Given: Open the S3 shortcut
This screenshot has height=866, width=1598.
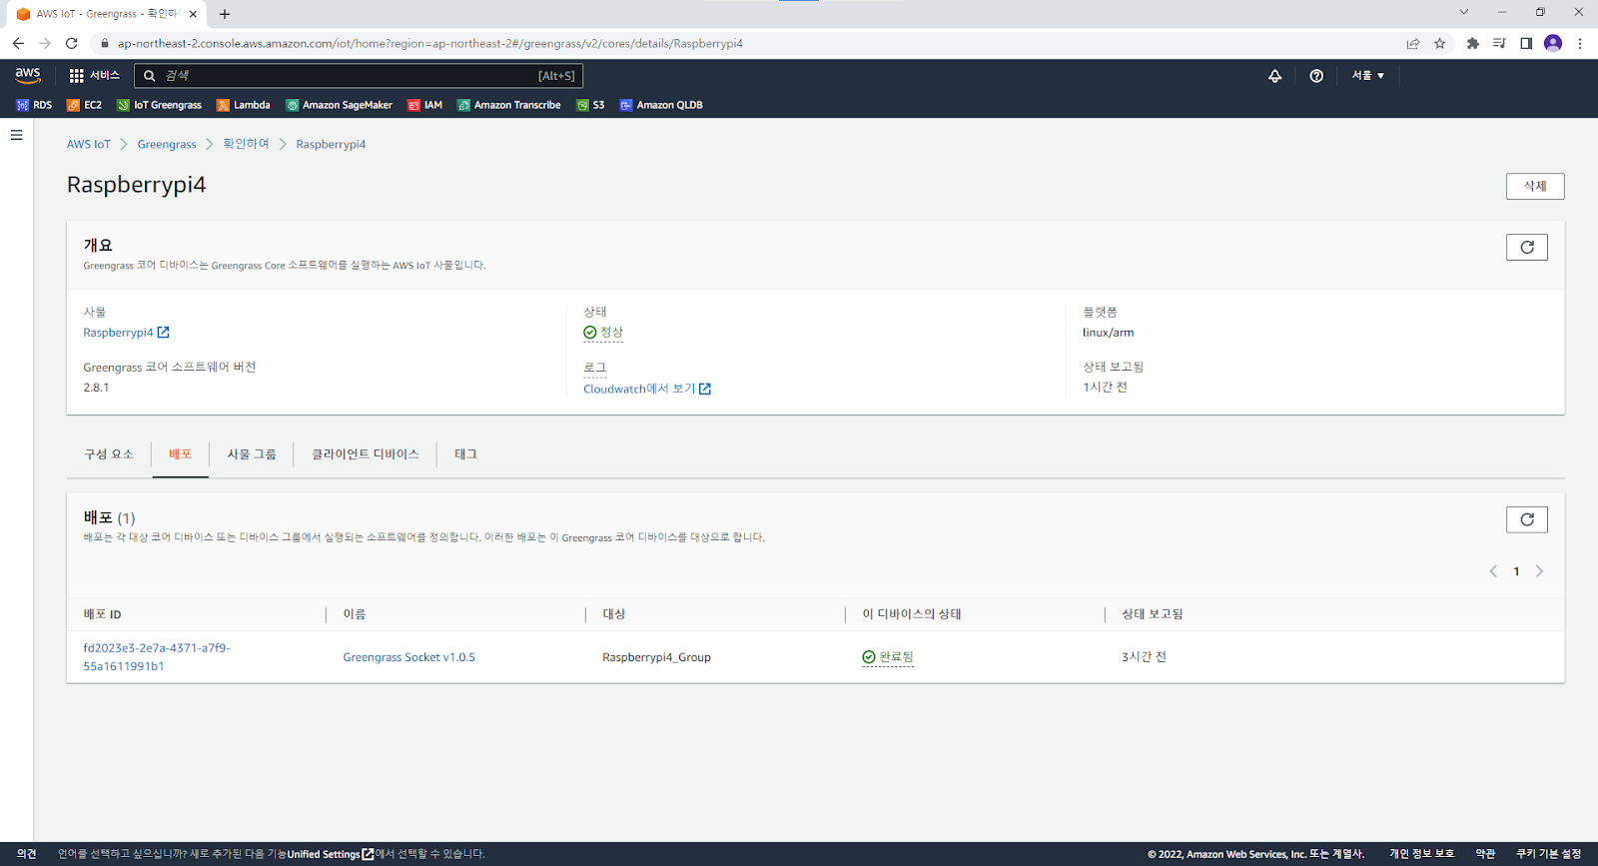Looking at the screenshot, I should tap(590, 105).
